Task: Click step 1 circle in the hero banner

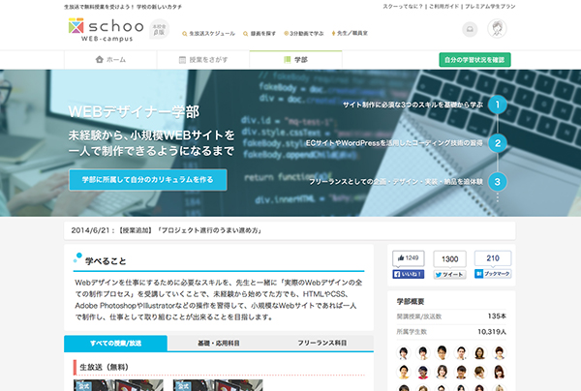Action: 497,105
